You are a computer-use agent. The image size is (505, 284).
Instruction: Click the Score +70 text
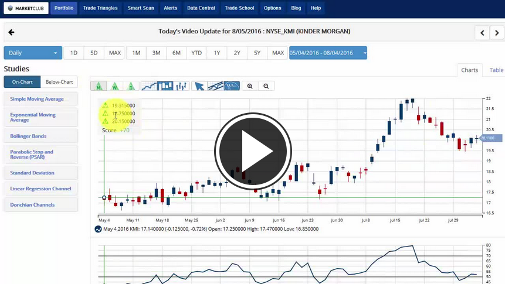point(116,130)
